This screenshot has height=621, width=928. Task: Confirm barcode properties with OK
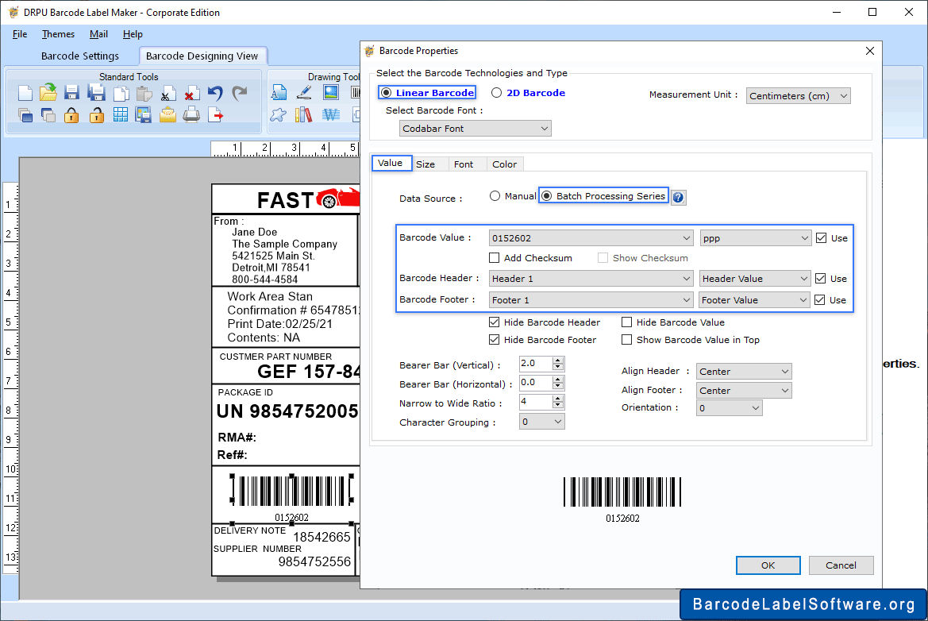click(x=768, y=565)
